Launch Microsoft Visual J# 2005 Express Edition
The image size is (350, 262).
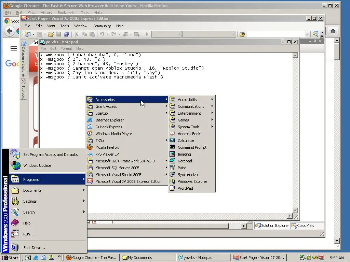(127, 181)
